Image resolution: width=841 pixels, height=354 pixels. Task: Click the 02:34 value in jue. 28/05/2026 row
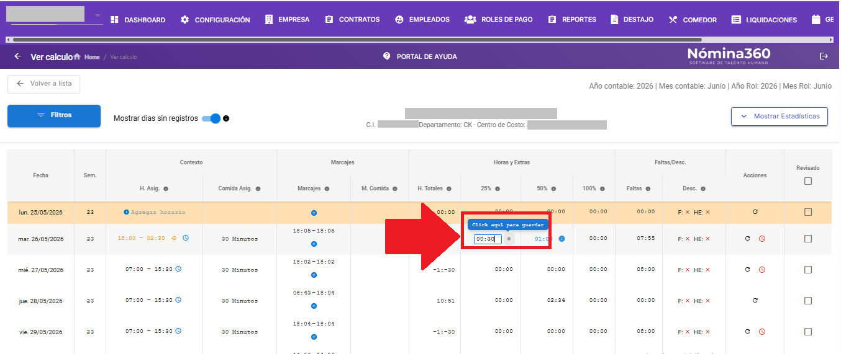point(556,301)
